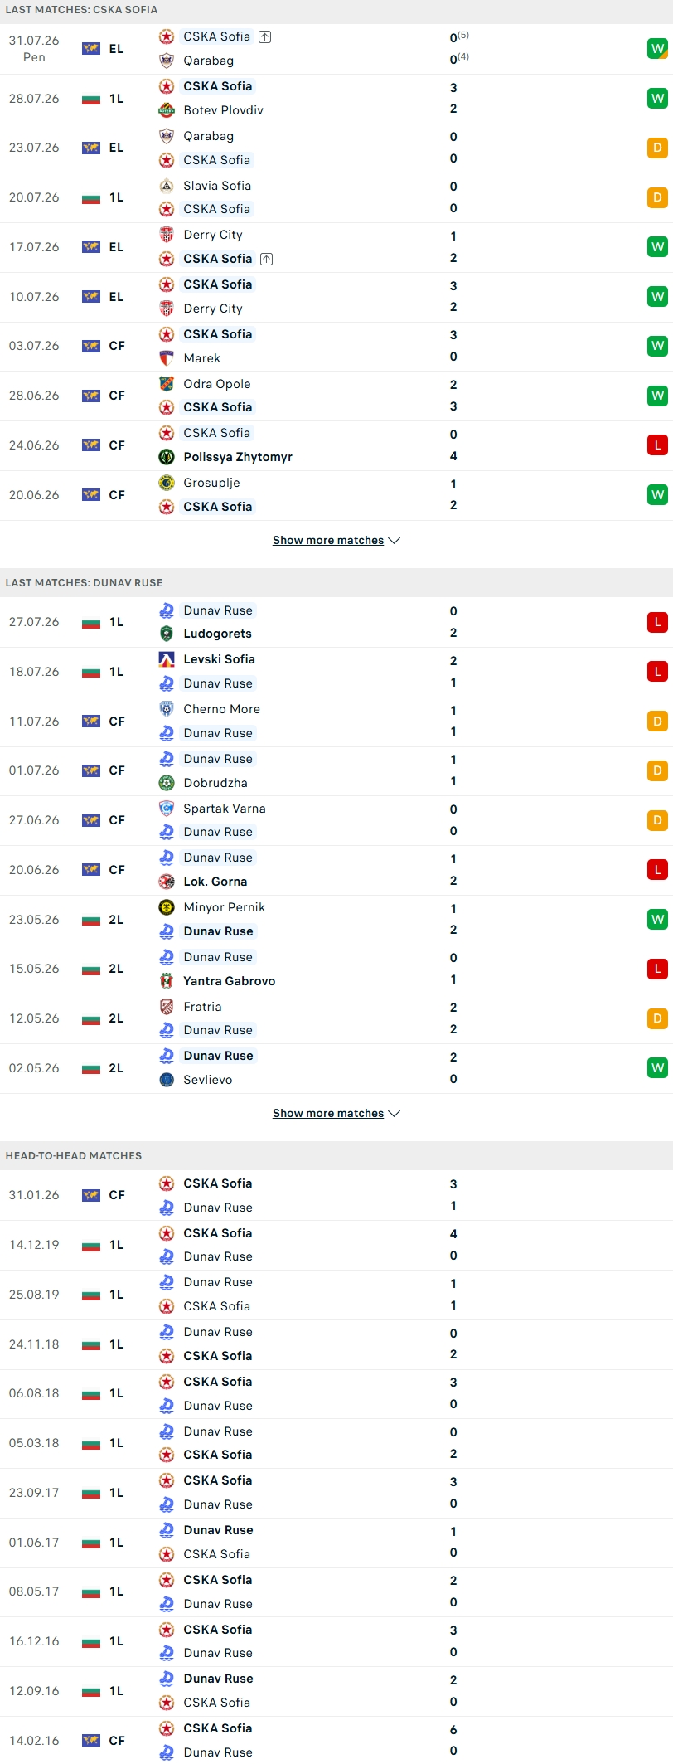Open the 01.06.17 head-to-head match row
This screenshot has height=1764, width=673.
pyautogui.click(x=336, y=1543)
